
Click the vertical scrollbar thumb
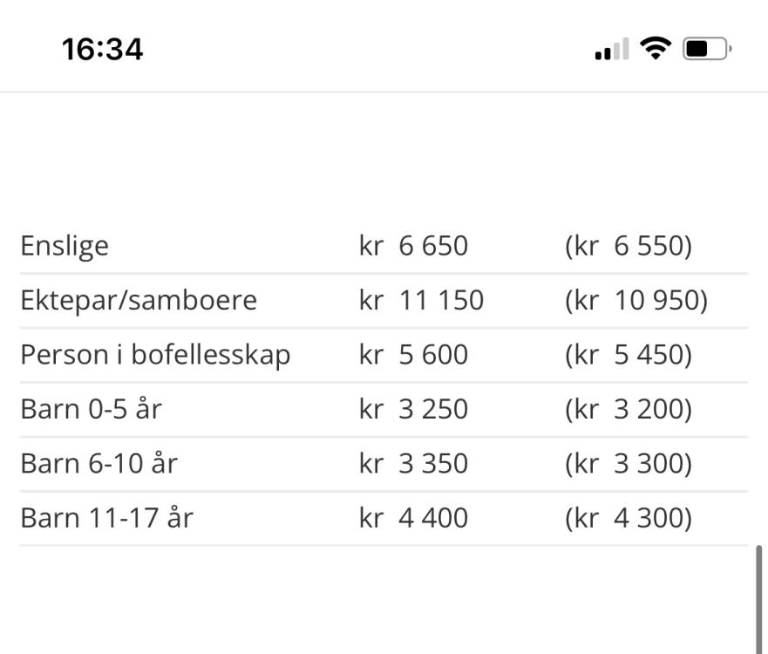click(x=758, y=599)
